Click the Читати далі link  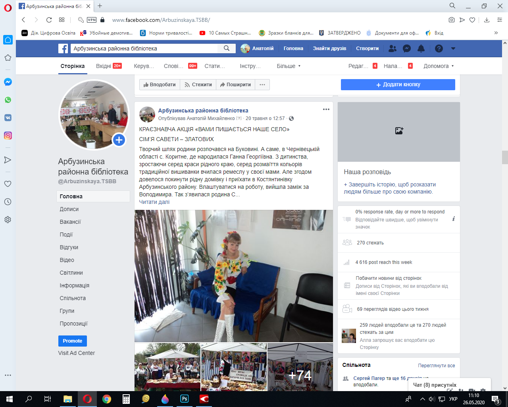(154, 202)
